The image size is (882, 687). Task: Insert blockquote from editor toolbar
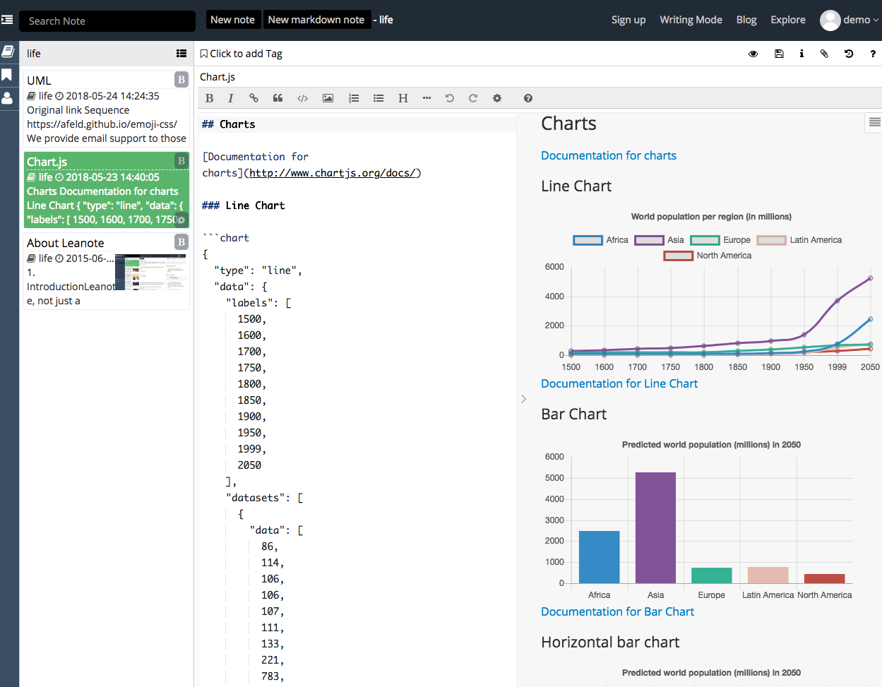(x=278, y=98)
